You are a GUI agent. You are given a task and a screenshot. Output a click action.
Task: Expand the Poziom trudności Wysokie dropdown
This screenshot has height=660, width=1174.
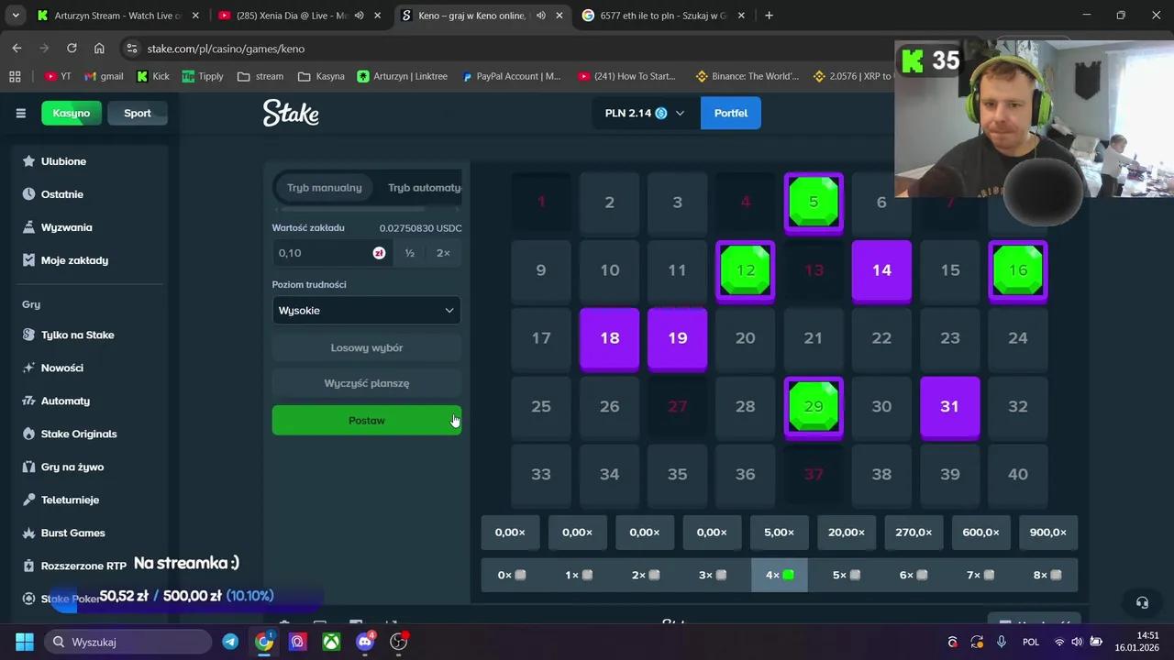click(366, 311)
